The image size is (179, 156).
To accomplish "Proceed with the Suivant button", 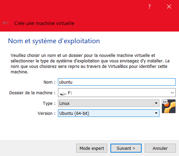I will [126, 148].
